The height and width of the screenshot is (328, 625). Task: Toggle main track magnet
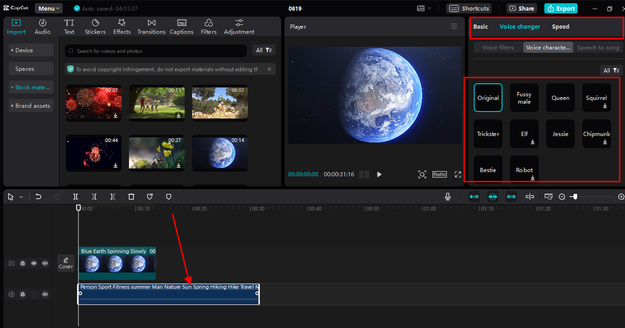(x=474, y=196)
